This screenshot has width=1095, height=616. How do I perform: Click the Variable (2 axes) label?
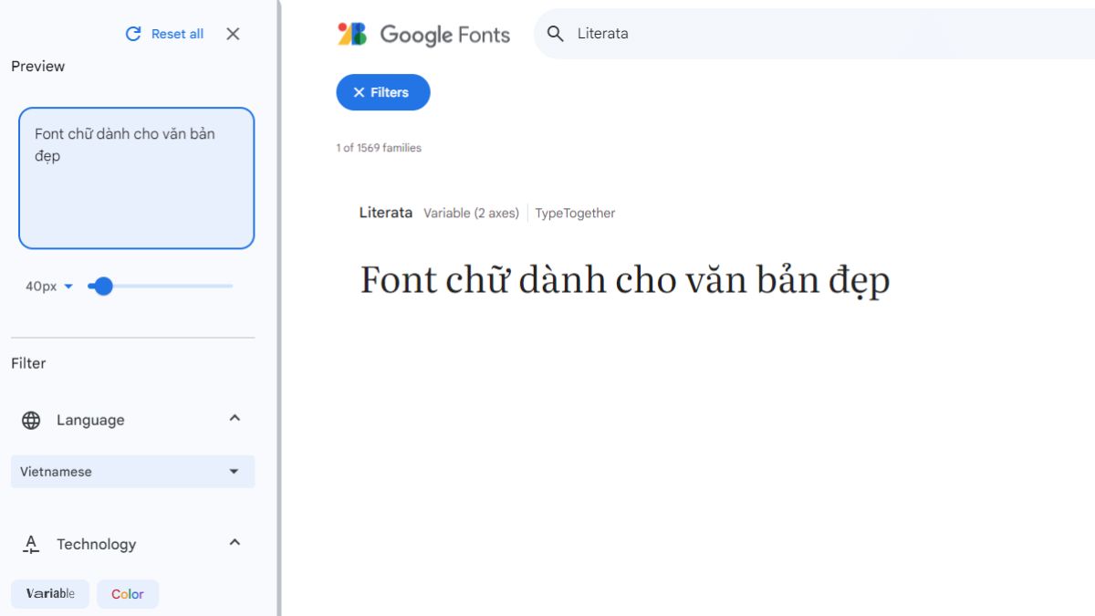coord(472,213)
